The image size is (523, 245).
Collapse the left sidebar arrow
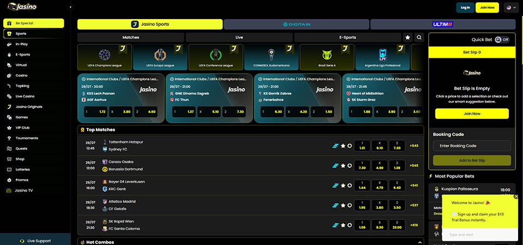(70, 7)
